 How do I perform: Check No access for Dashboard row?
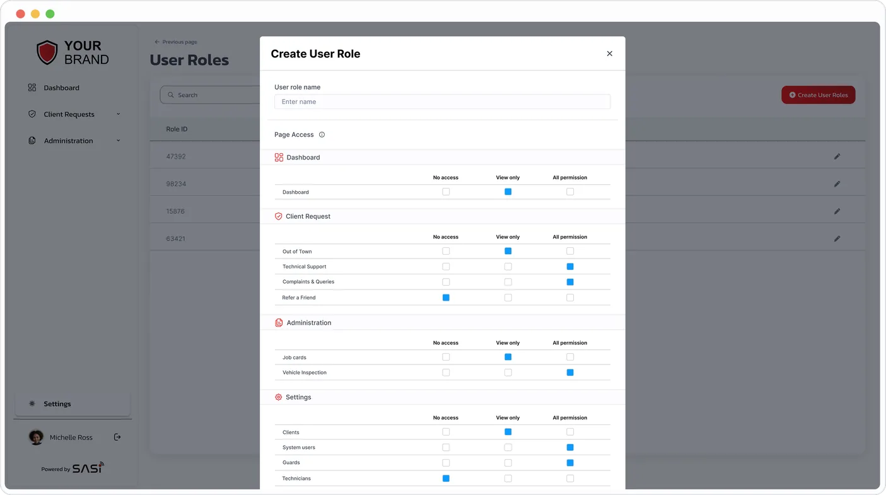(x=446, y=192)
